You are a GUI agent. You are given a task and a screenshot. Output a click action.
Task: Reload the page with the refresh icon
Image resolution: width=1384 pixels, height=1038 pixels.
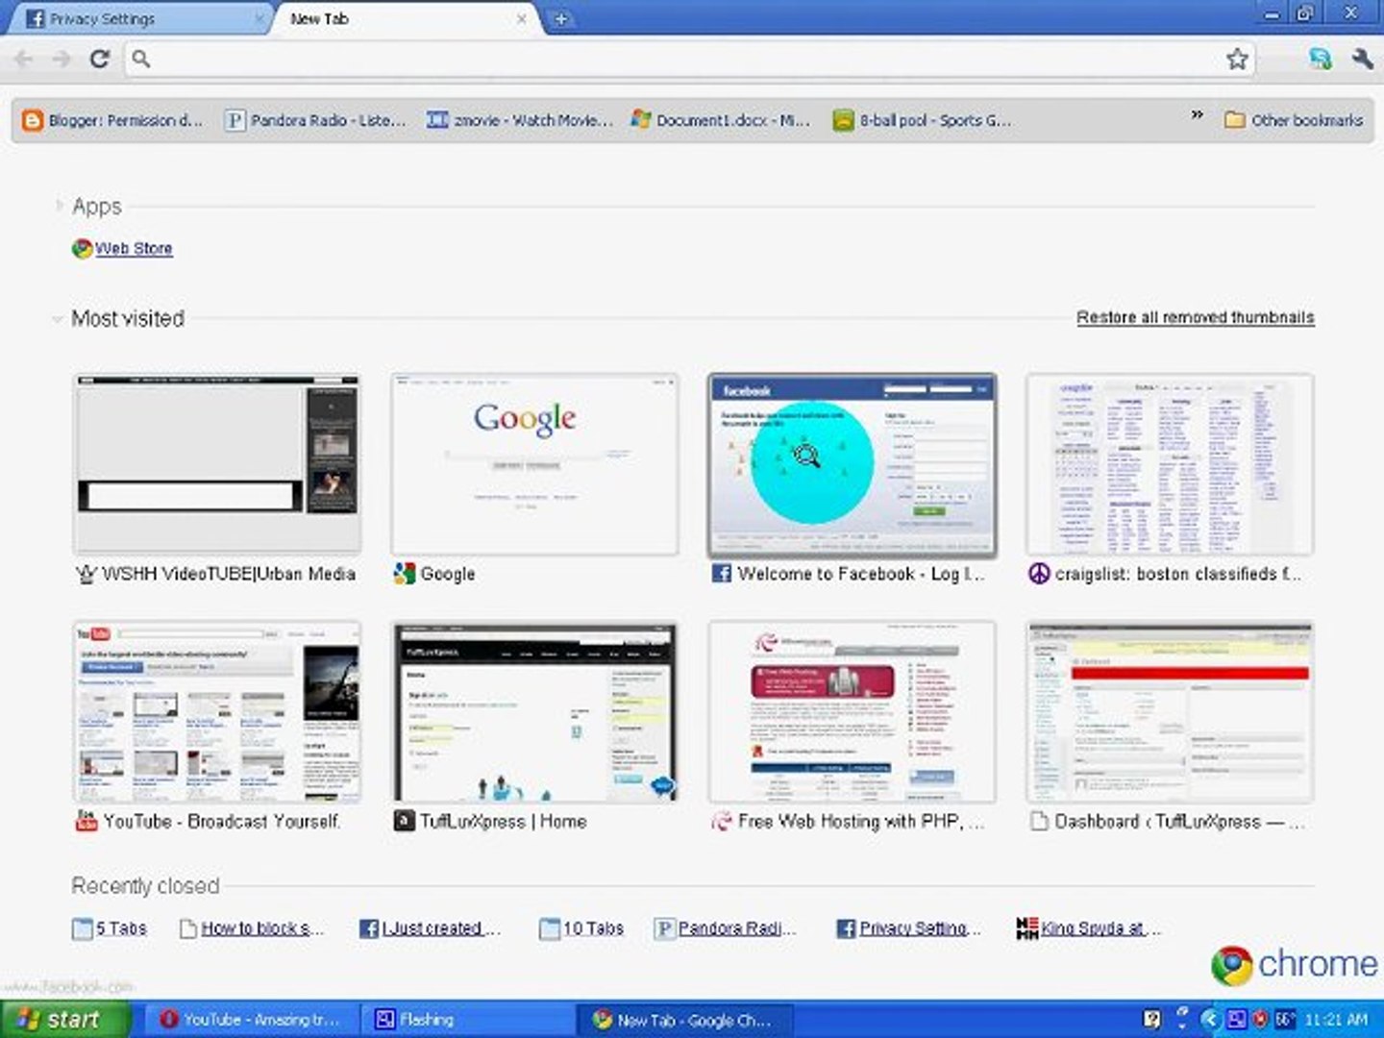point(99,59)
